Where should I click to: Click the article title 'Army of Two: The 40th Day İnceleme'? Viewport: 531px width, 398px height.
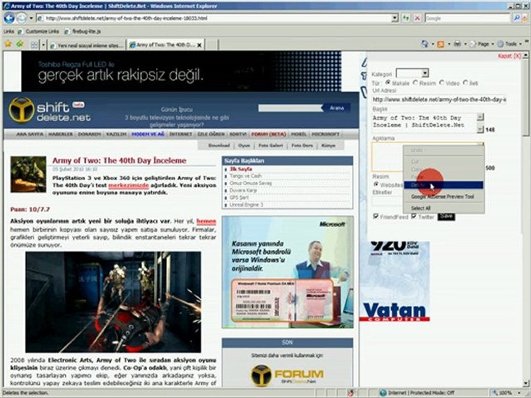pyautogui.click(x=119, y=160)
